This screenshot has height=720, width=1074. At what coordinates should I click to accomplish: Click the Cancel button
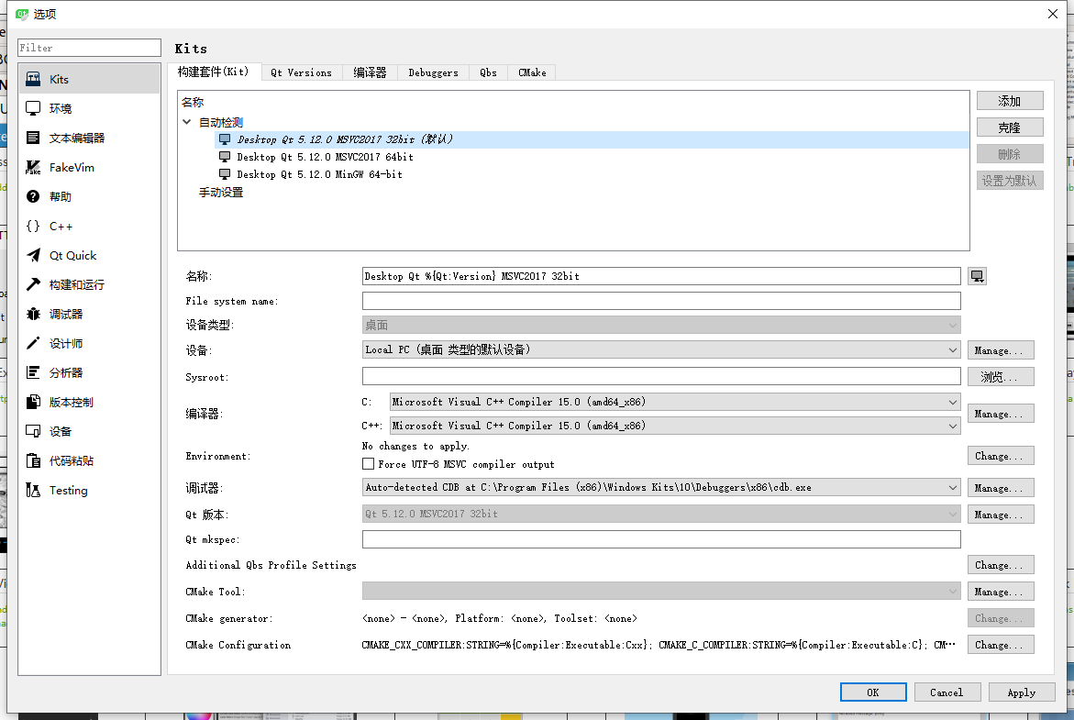947,692
